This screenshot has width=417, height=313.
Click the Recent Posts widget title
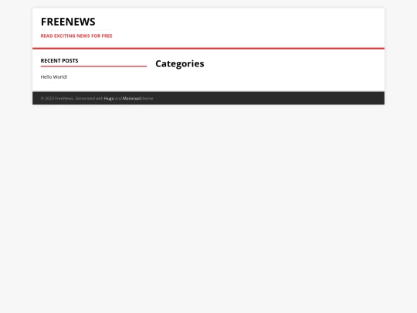[59, 61]
